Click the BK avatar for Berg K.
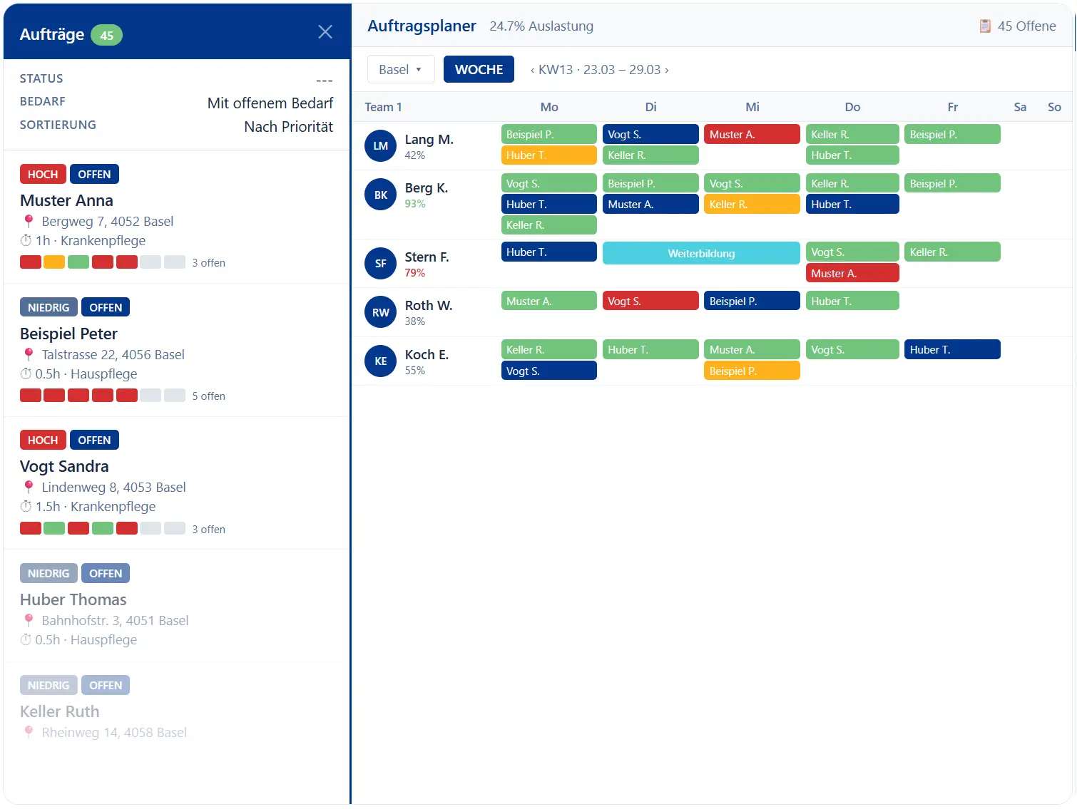Screen dimensions: 1077x809 pyautogui.click(x=380, y=195)
